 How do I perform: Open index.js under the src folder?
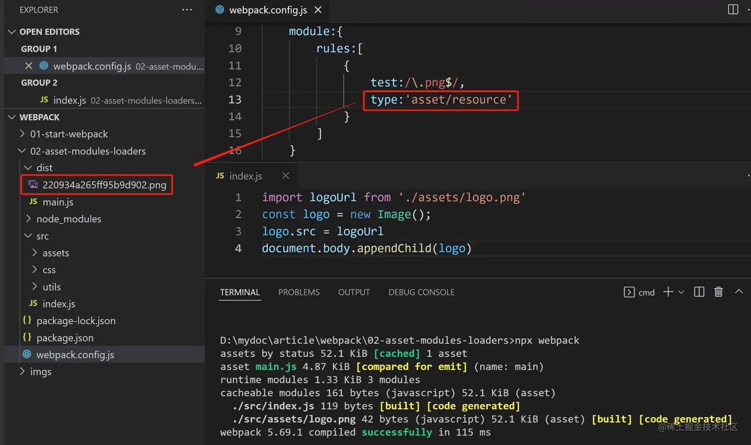[59, 303]
